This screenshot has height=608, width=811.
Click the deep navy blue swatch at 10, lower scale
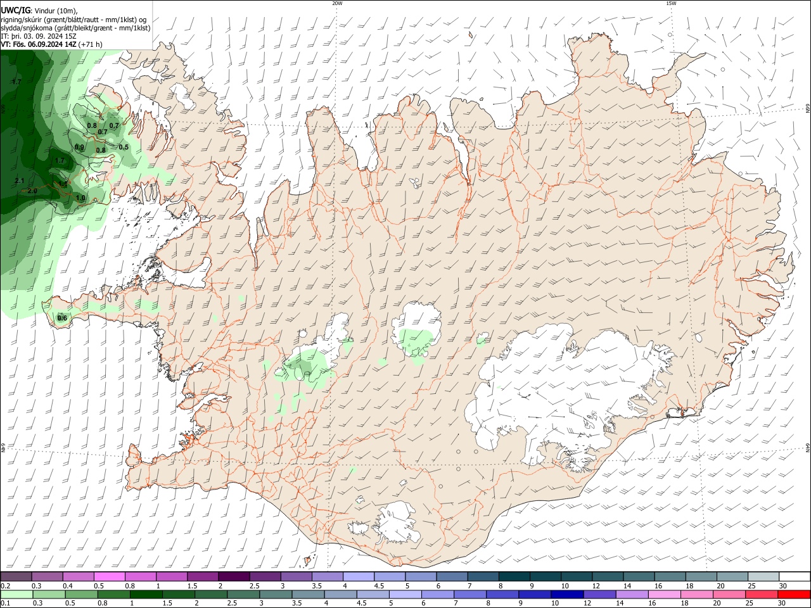567,594
